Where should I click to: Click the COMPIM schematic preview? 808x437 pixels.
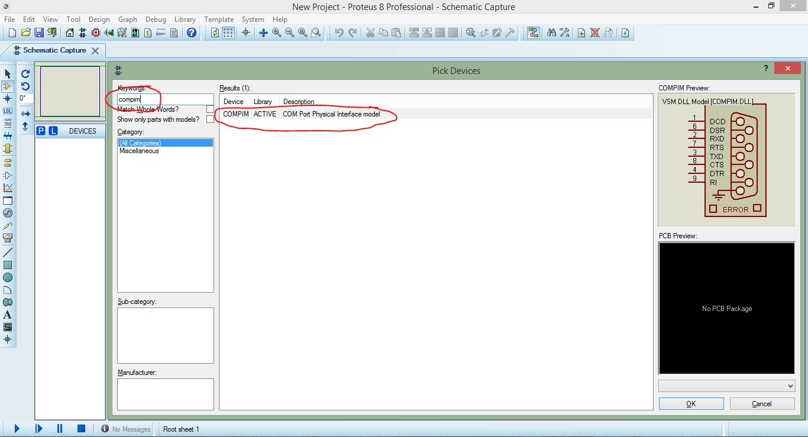tap(727, 159)
